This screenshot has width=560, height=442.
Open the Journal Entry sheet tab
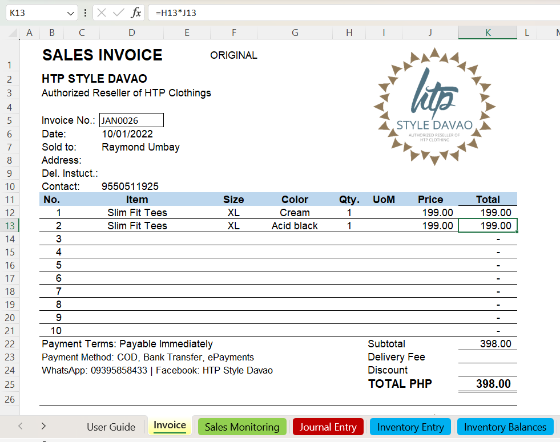point(328,427)
